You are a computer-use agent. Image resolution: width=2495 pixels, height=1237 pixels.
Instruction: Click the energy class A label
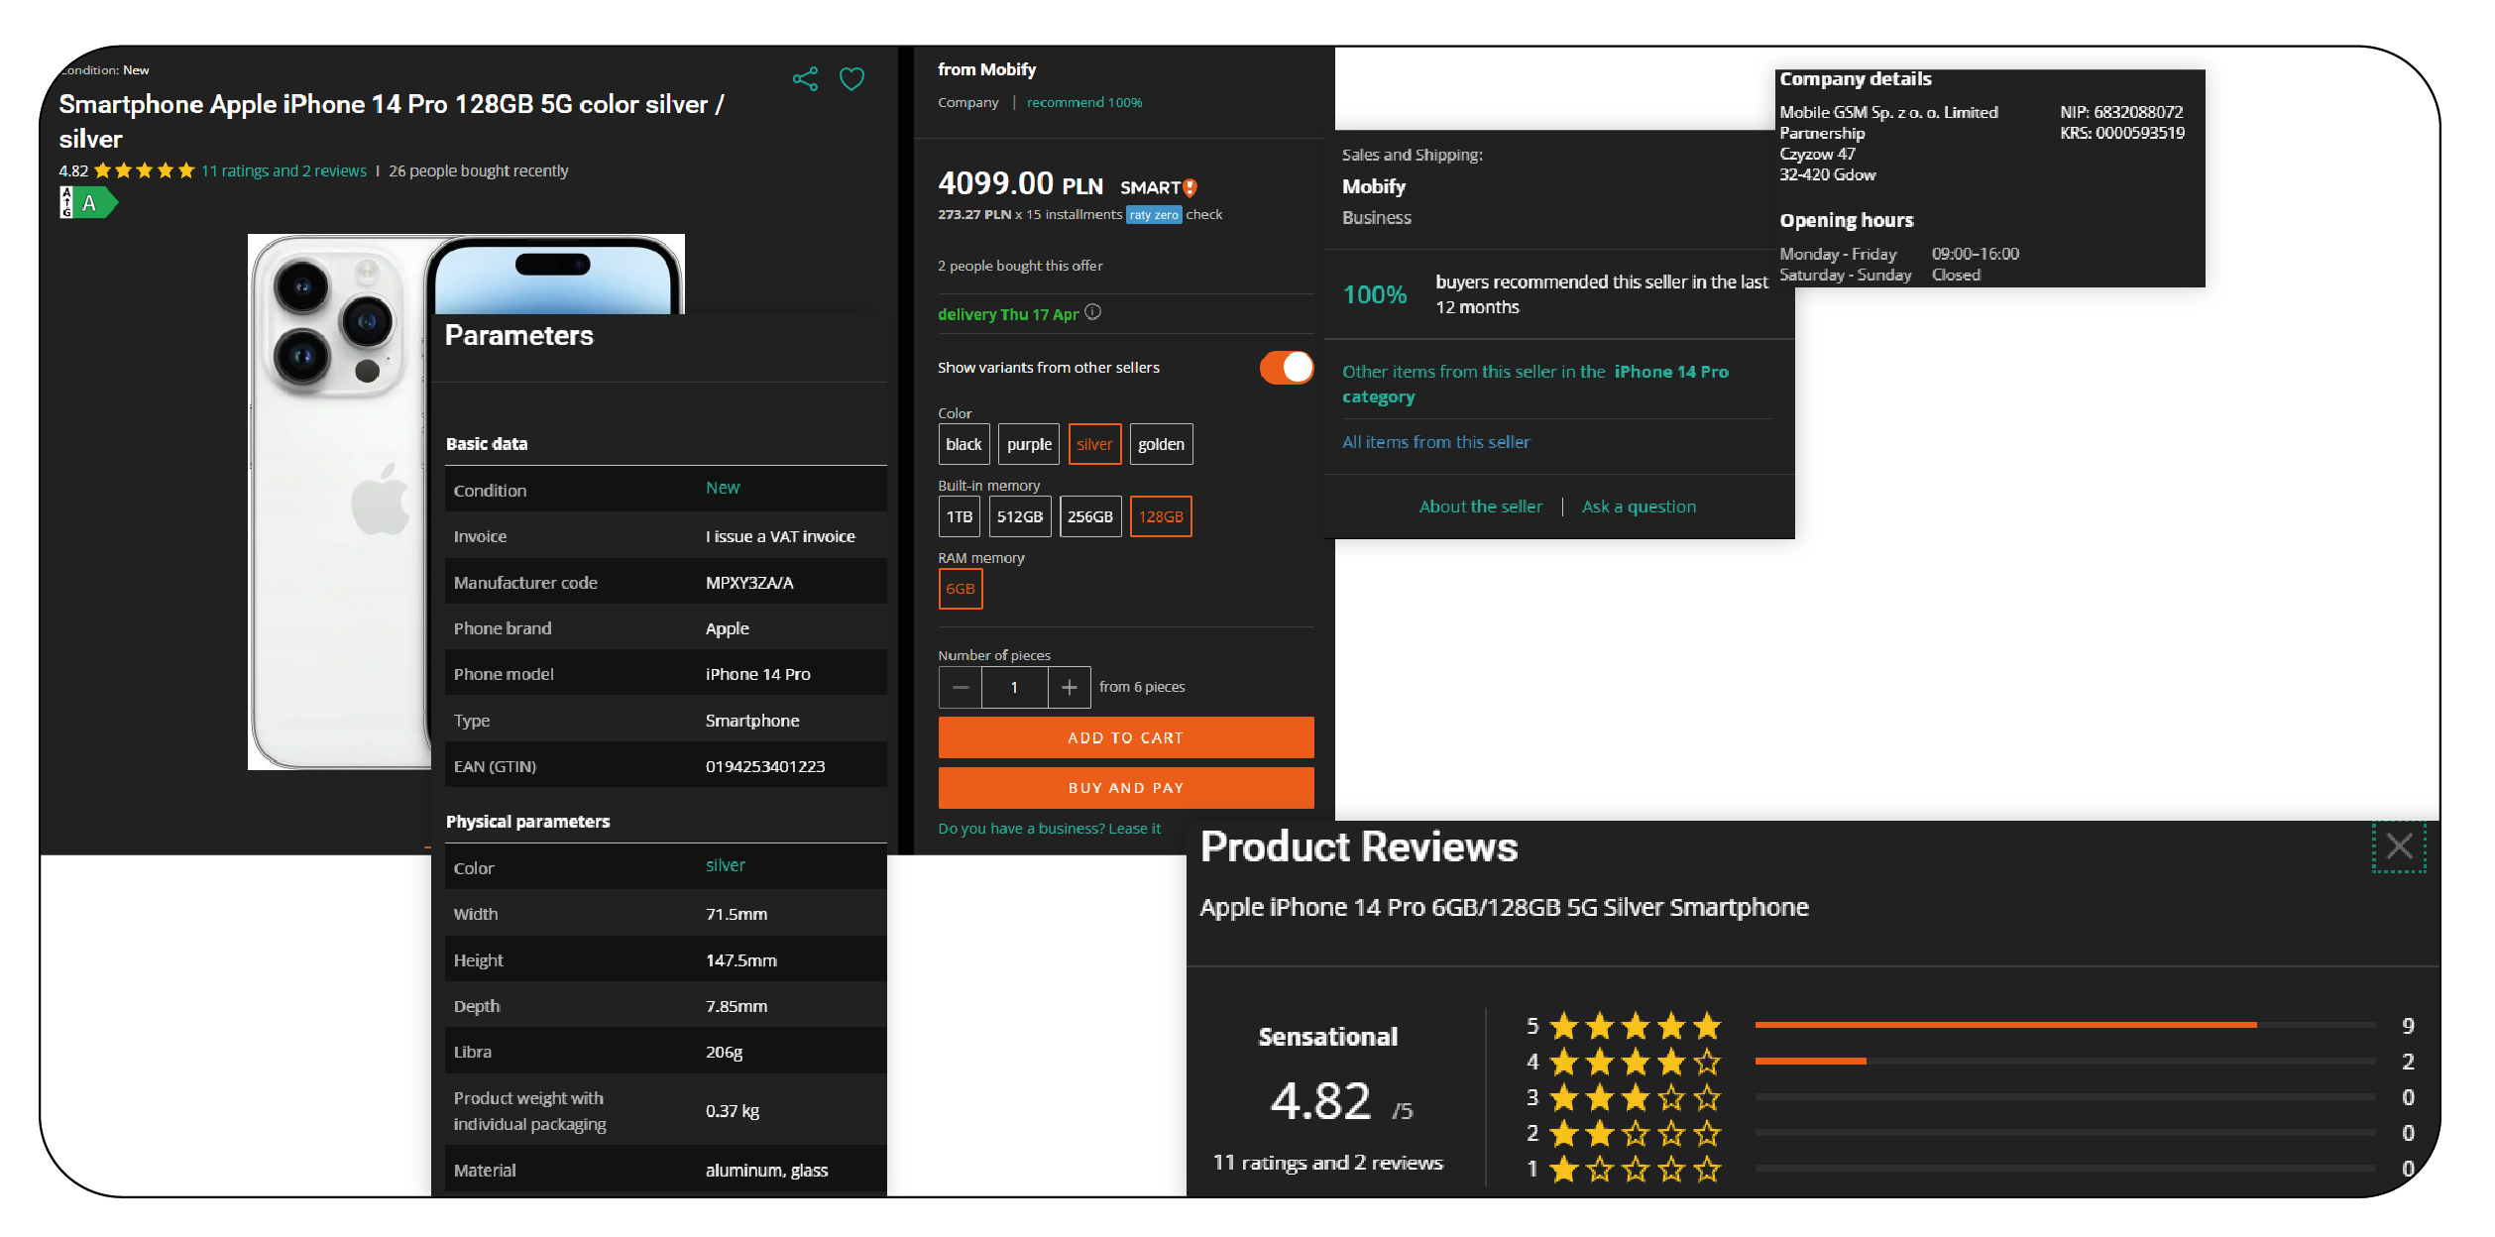88,203
